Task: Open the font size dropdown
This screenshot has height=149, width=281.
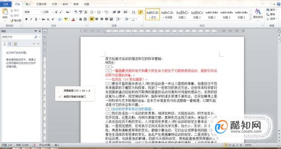Action: click(52, 12)
